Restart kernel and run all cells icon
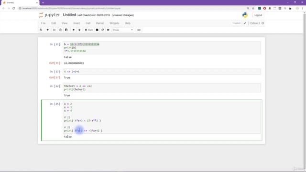The width and height of the screenshot is (306, 172). tap(109, 30)
